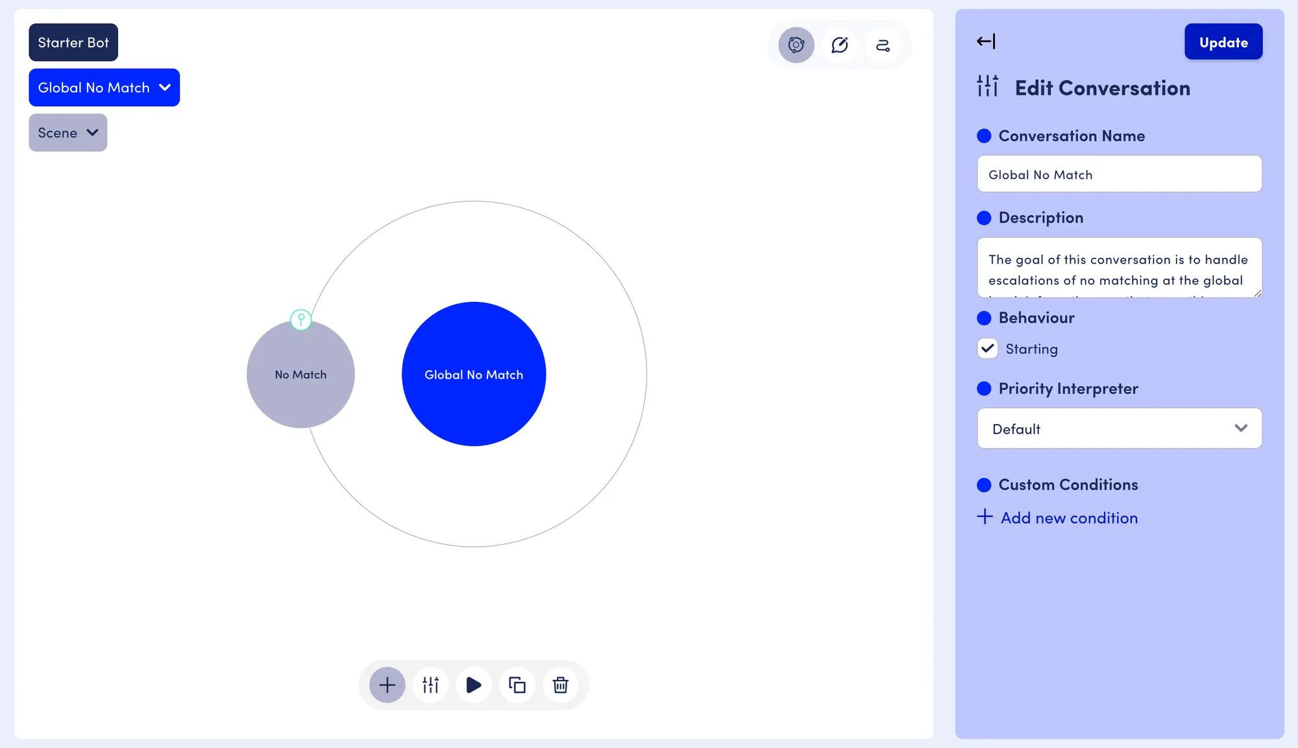Screen dimensions: 1298x748
Task: Open the Priority Interpreter Default dropdown
Action: (x=1120, y=429)
